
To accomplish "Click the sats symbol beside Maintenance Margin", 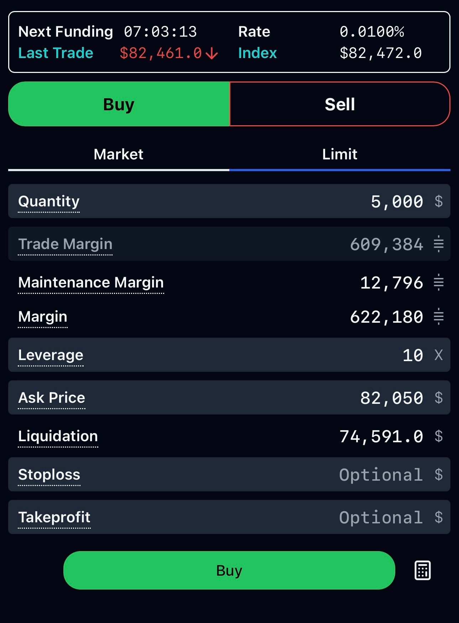I will tap(438, 283).
